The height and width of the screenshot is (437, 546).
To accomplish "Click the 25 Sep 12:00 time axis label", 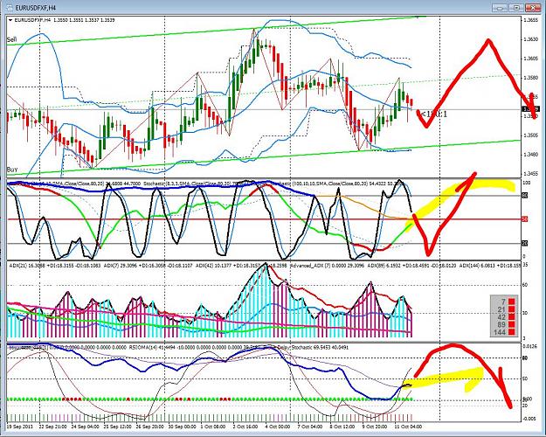I will (x=117, y=427).
